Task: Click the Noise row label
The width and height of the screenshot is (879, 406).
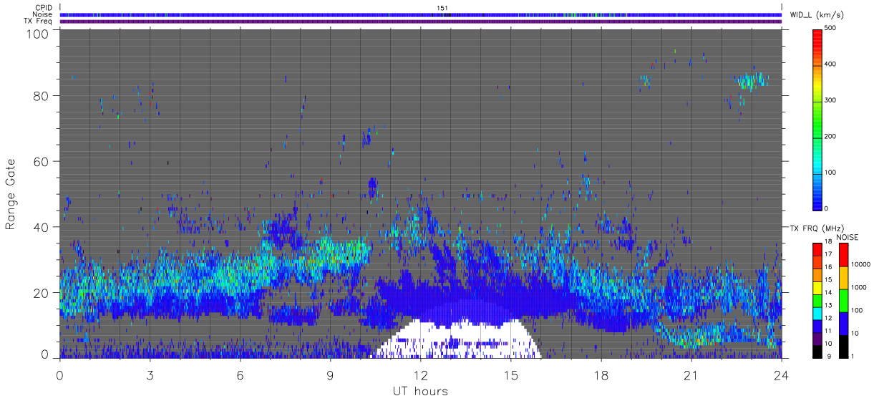Action: tap(42, 14)
